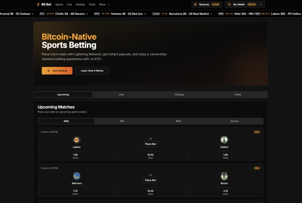Image resolution: width=302 pixels, height=203 pixels.
Task: Click the Warriors team logo
Action: [76, 176]
